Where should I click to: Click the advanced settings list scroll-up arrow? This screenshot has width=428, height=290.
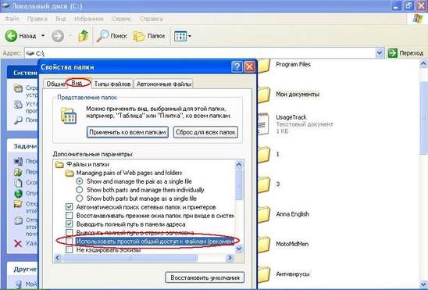coord(238,164)
